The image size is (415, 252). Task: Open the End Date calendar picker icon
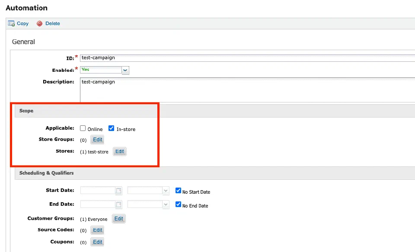pyautogui.click(x=118, y=204)
